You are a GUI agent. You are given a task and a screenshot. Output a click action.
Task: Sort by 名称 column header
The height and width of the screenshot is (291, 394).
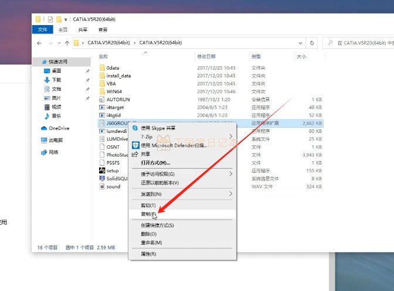tap(103, 56)
